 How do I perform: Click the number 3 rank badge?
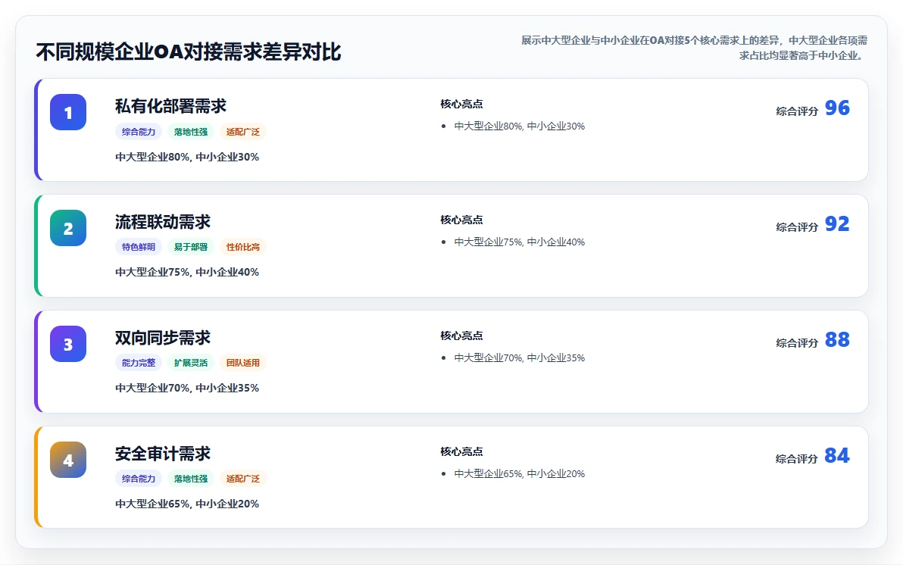point(68,344)
